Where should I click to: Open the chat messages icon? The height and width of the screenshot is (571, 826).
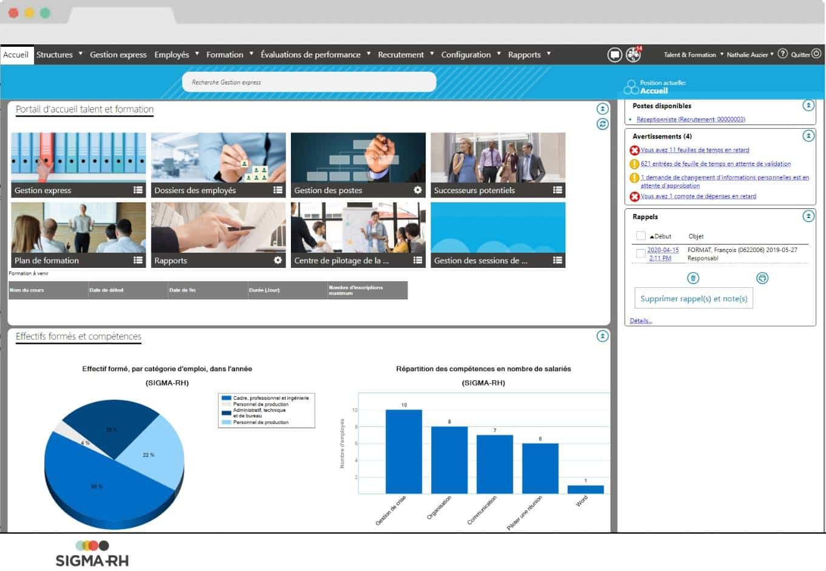tap(615, 55)
